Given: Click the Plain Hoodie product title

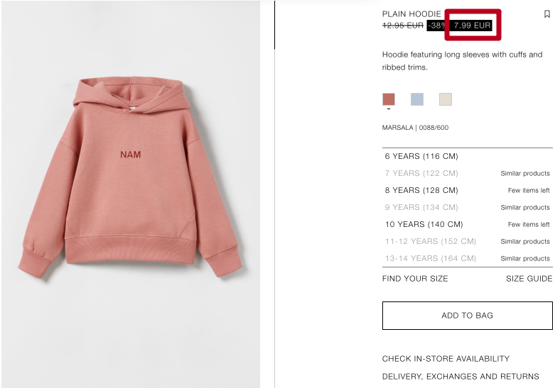Looking at the screenshot, I should click(x=411, y=14).
